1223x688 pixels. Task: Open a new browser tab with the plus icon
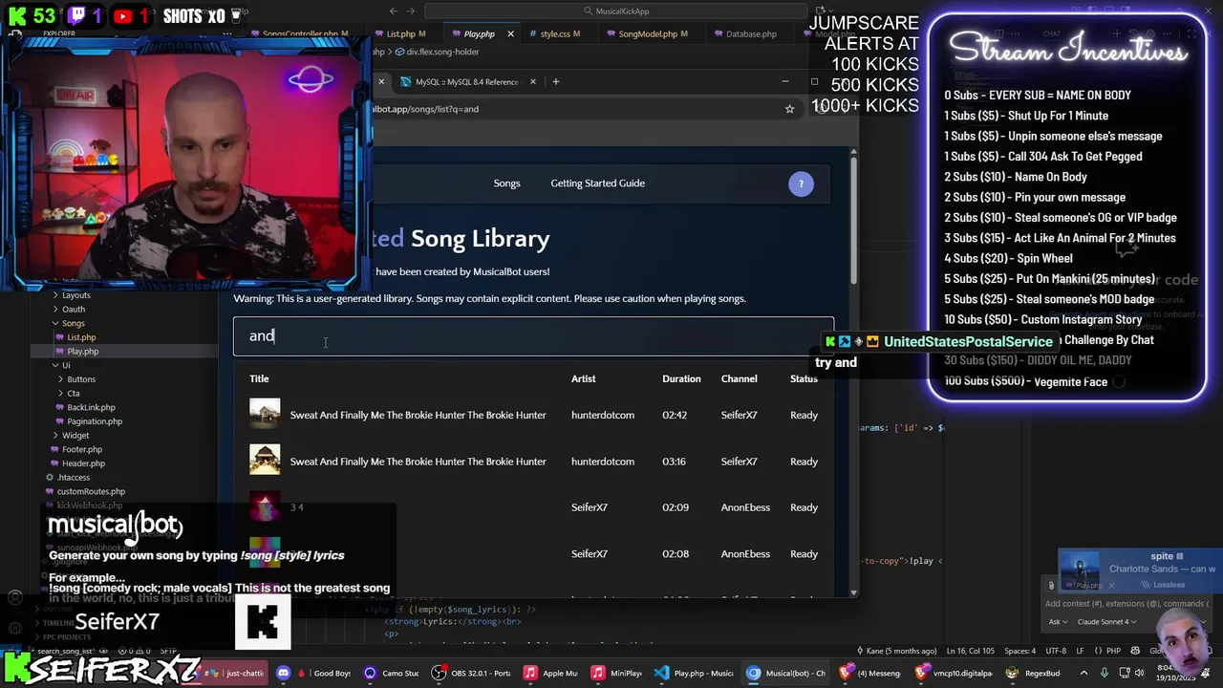click(555, 81)
